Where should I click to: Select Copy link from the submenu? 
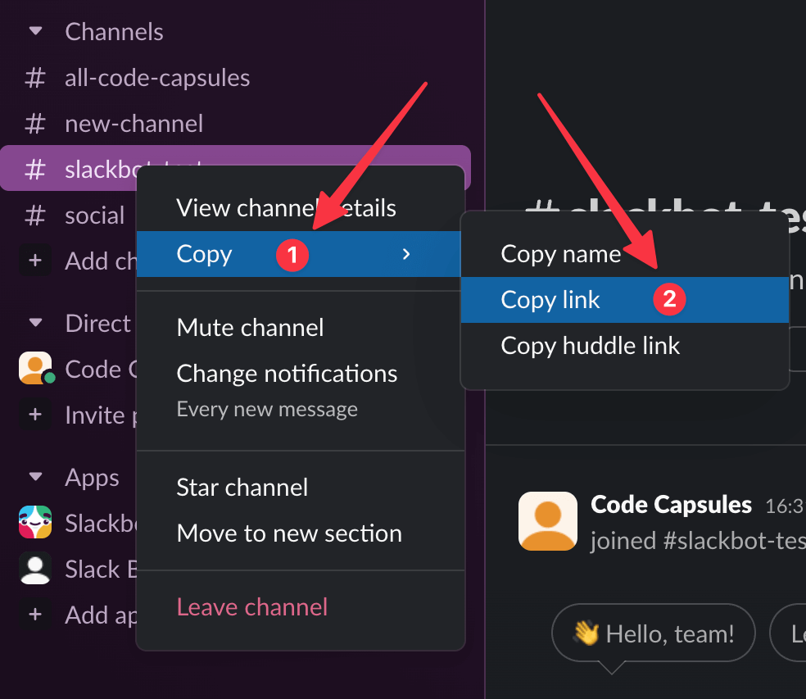[550, 299]
